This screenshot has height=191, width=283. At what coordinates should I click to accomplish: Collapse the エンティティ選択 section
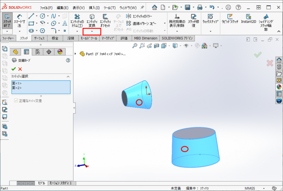[x=68, y=76]
